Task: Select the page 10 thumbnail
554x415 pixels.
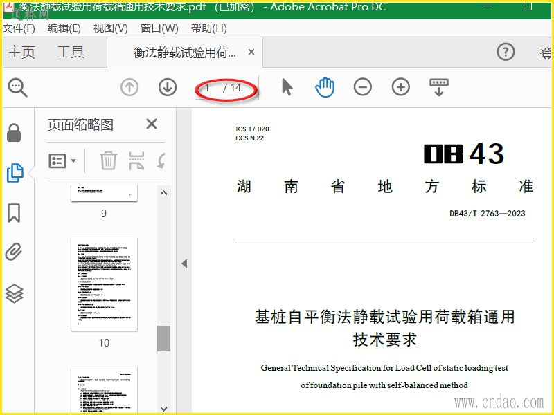Action: point(105,284)
